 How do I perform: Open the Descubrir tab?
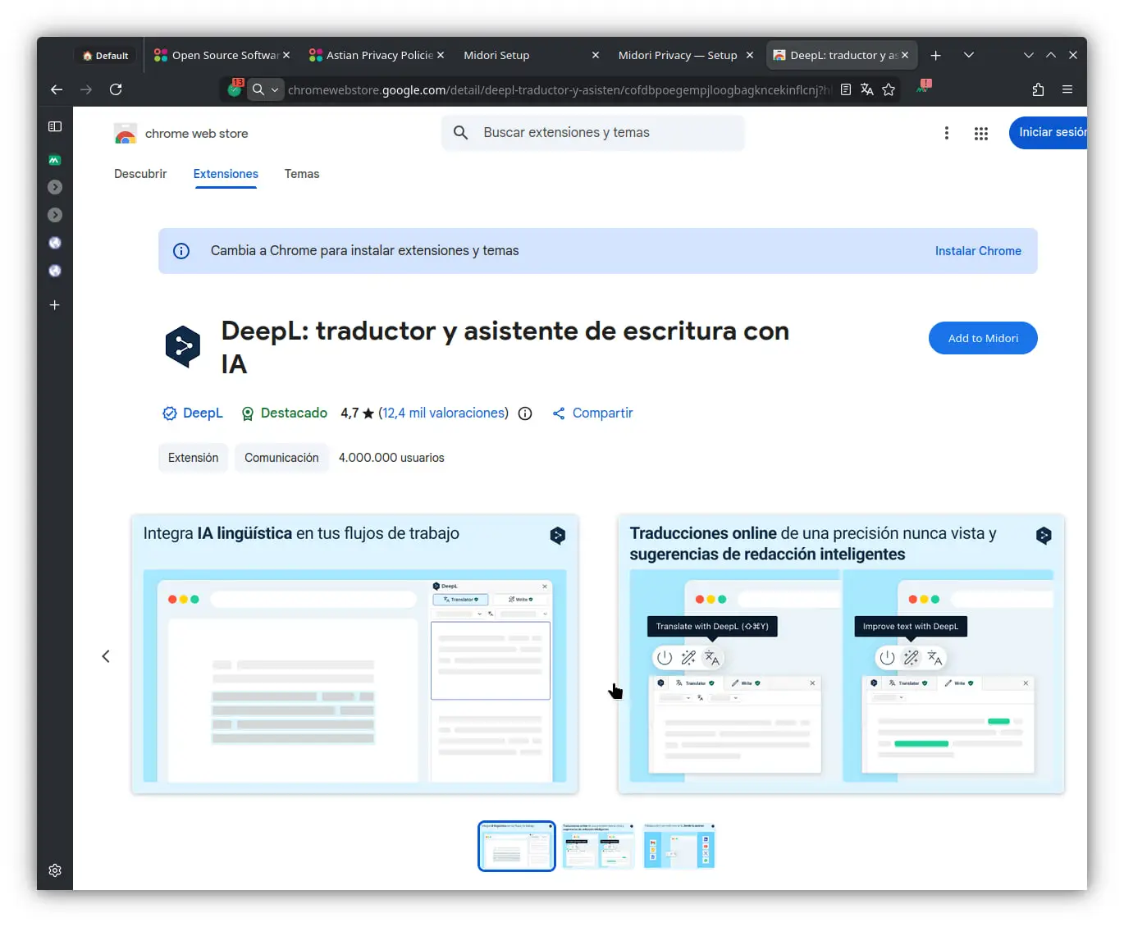[x=140, y=174]
